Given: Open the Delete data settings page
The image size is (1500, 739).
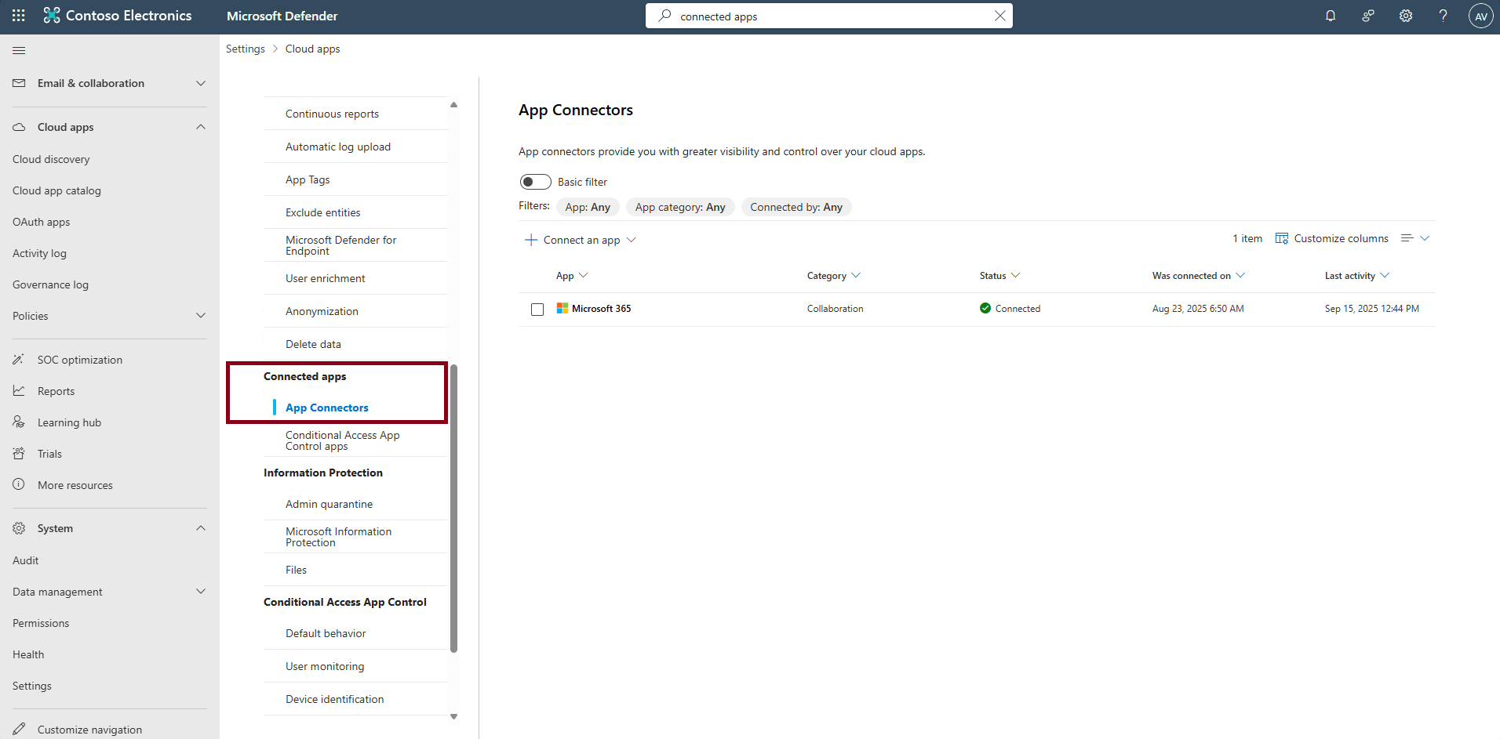Looking at the screenshot, I should (x=313, y=344).
